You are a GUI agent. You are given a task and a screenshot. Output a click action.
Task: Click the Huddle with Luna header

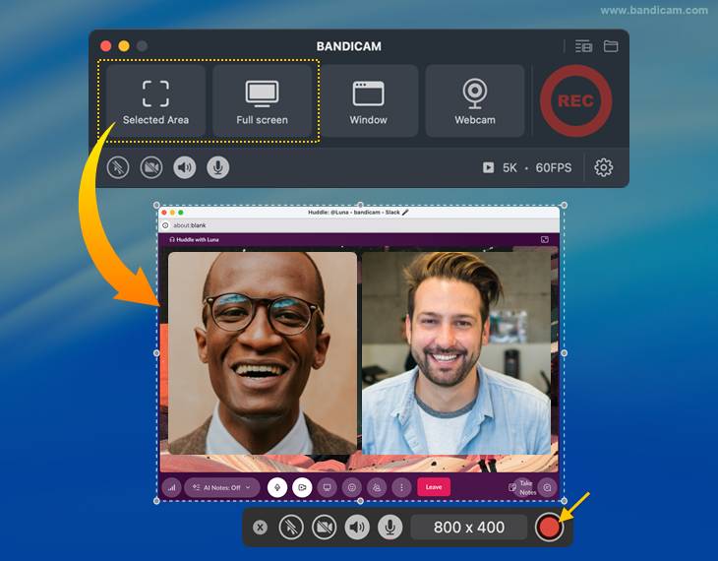(194, 240)
